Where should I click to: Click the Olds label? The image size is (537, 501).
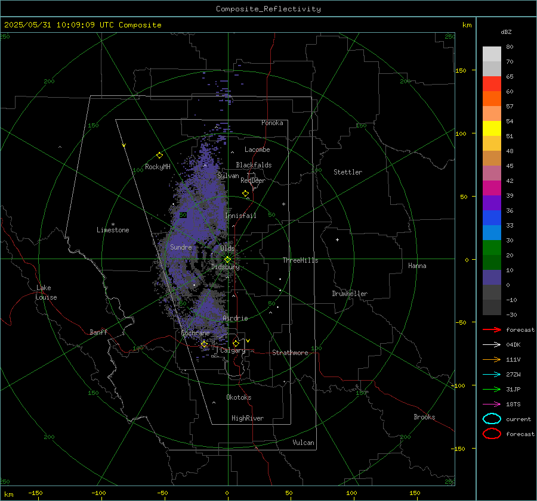point(227,248)
